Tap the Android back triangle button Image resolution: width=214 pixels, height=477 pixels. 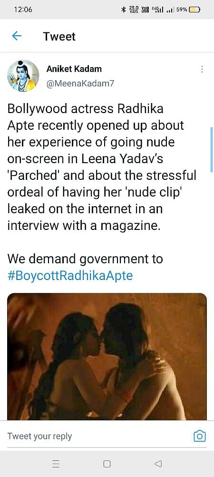[158, 464]
